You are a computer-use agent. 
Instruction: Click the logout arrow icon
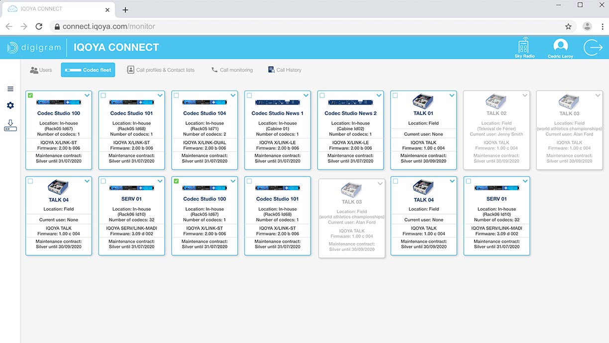[593, 48]
